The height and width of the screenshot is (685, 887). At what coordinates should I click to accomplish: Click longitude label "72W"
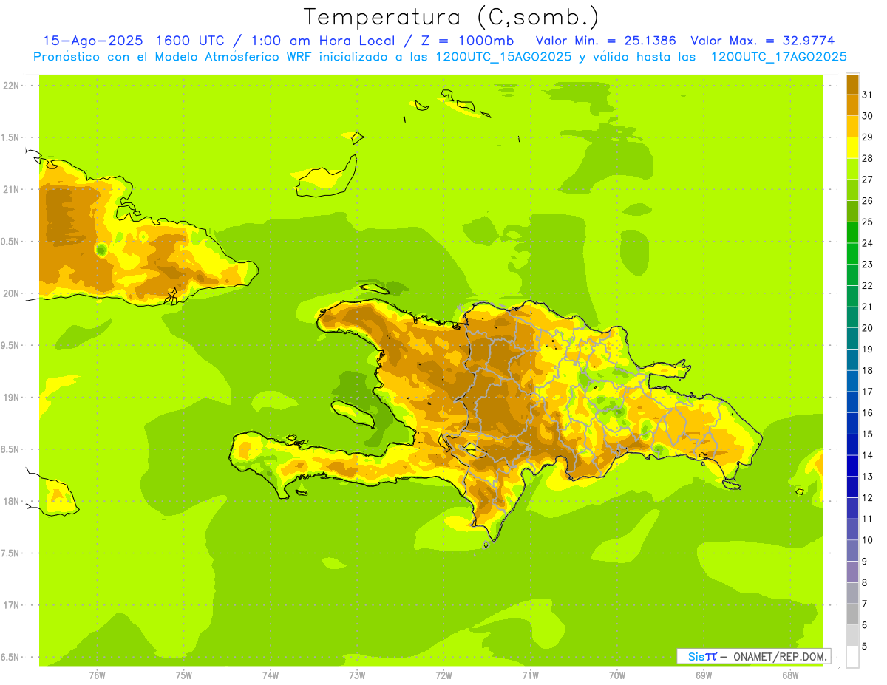tap(443, 675)
